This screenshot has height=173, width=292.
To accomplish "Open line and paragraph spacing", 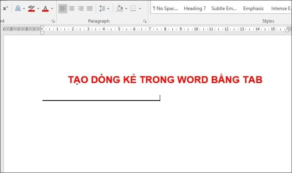I will pos(102,9).
